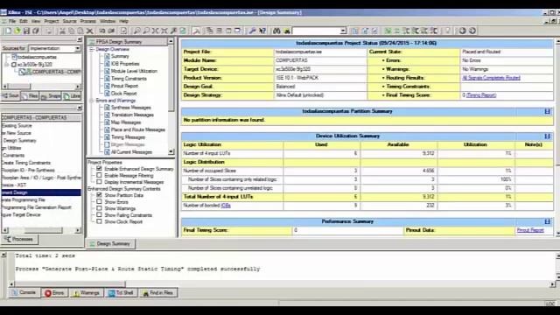
Task: Click the Open file toolbar icon
Action: point(17,31)
